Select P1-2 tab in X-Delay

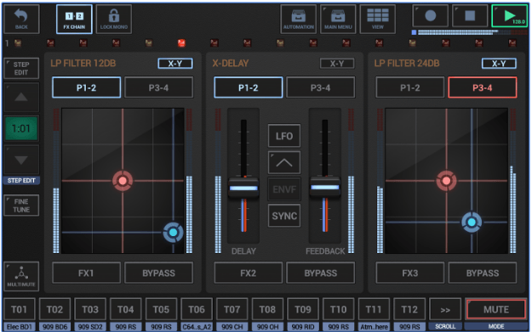click(248, 87)
